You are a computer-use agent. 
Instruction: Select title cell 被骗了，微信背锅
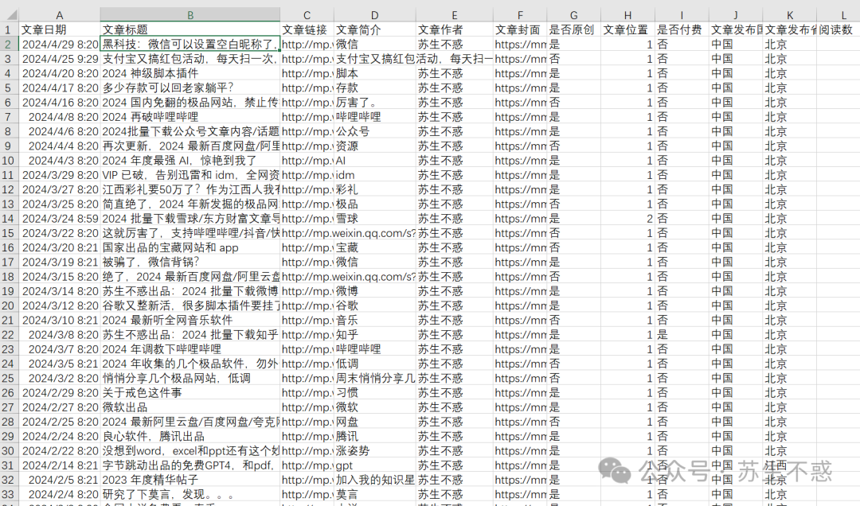(190, 262)
